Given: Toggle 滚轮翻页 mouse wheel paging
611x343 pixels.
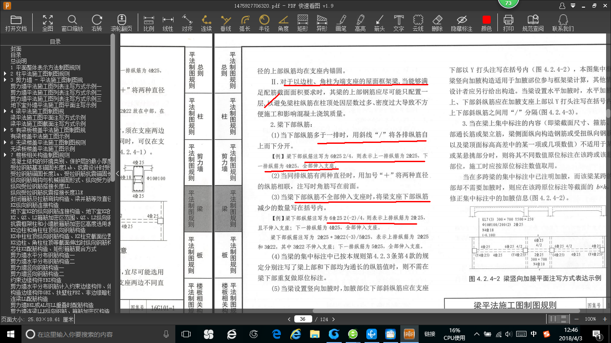Looking at the screenshot, I should [x=122, y=23].
